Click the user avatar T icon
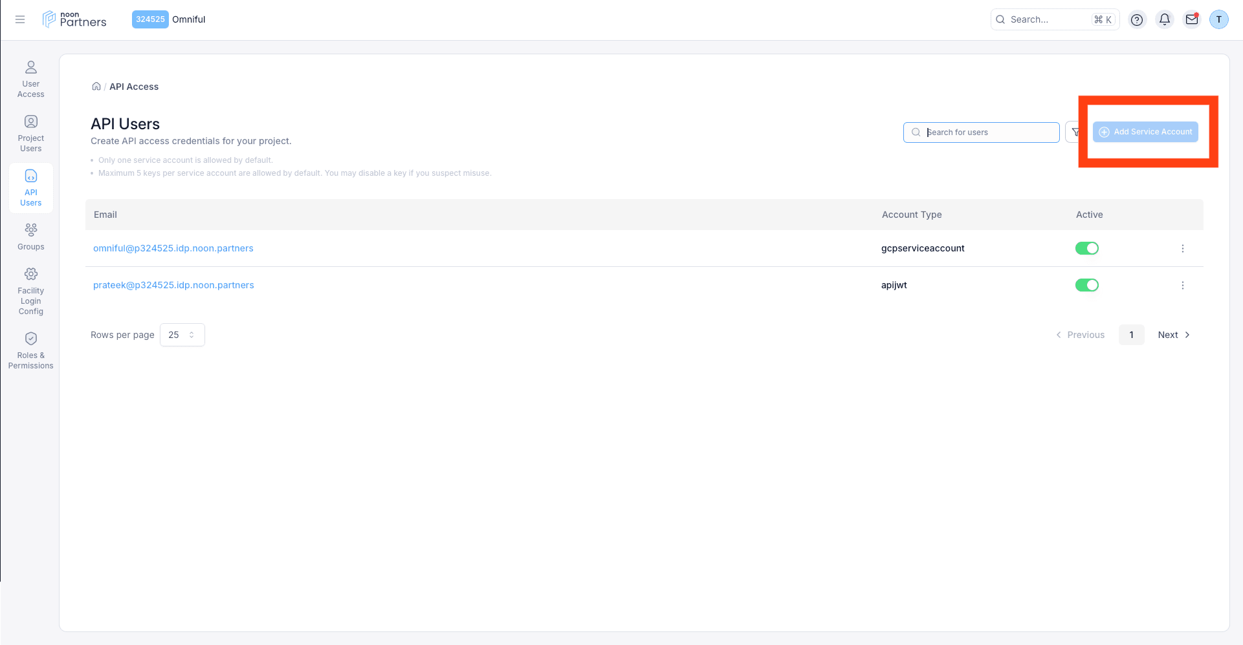This screenshot has height=645, width=1243. [1218, 19]
